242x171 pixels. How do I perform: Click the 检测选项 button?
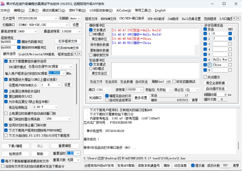point(15,154)
